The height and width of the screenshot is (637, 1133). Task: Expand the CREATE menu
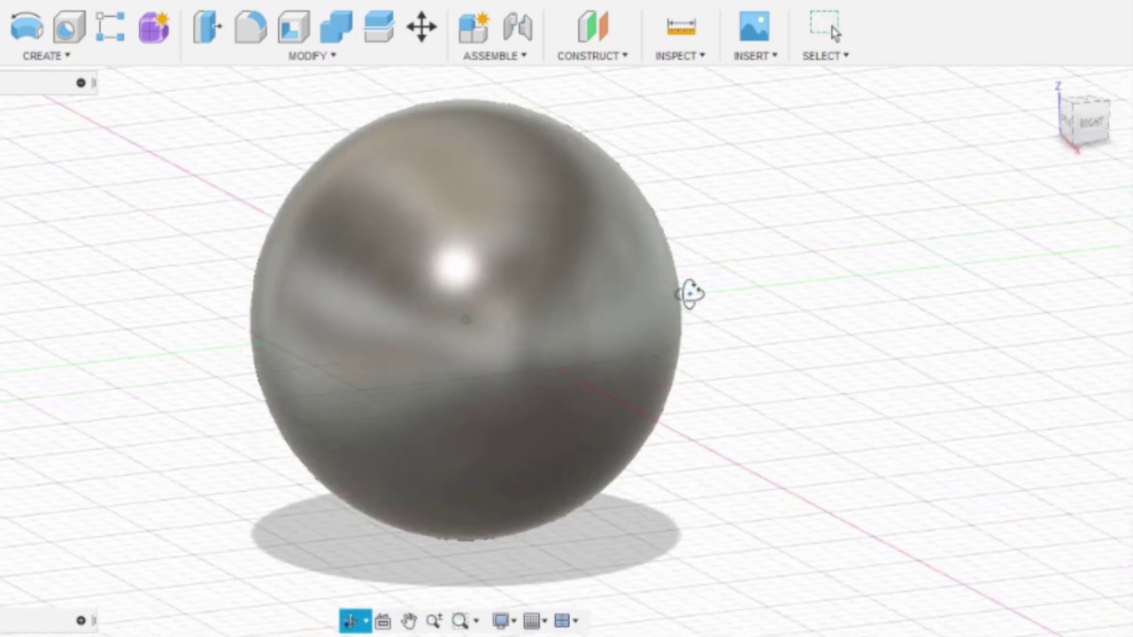[x=47, y=56]
